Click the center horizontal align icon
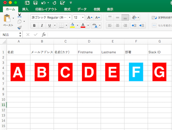The width and height of the screenshot is (172, 130). (x=117, y=25)
